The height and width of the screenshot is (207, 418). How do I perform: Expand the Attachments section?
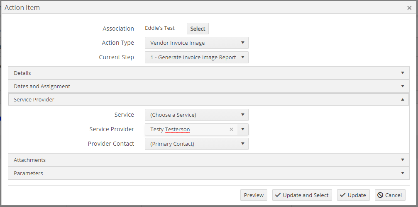click(209, 160)
